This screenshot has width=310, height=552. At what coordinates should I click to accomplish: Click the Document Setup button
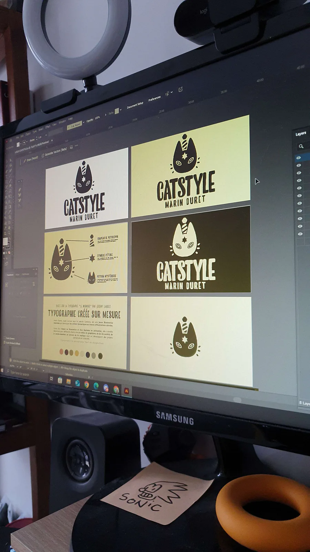(x=135, y=105)
